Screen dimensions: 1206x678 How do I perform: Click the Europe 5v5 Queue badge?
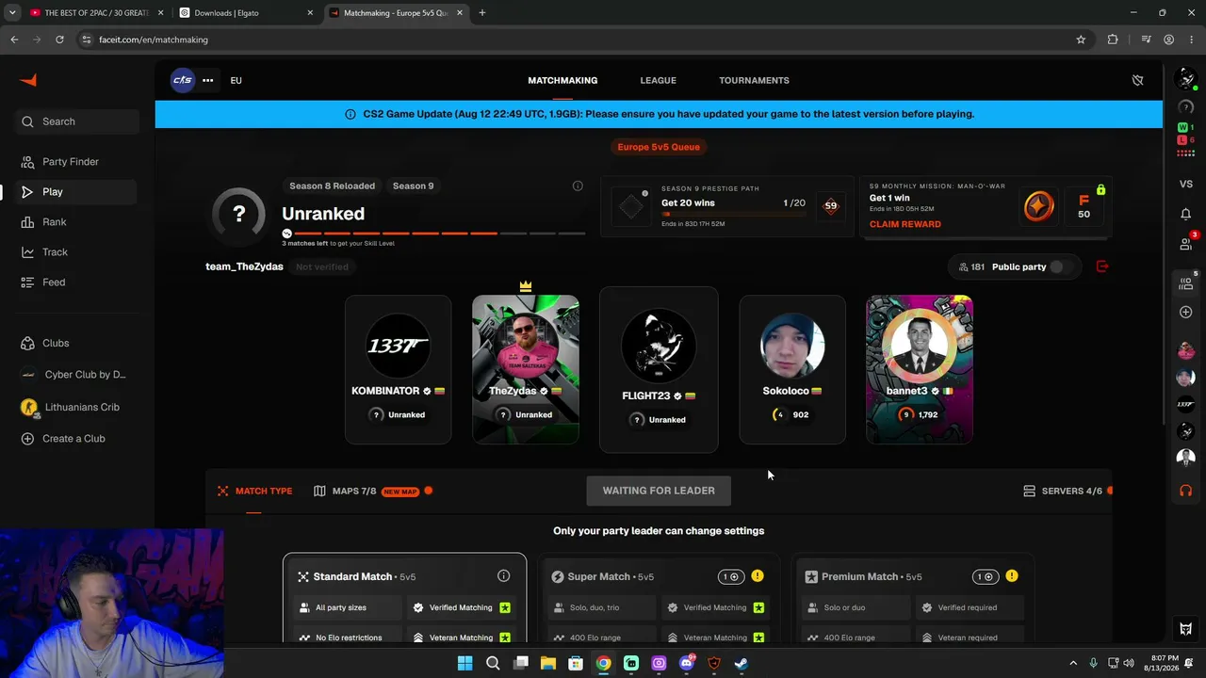(x=659, y=147)
